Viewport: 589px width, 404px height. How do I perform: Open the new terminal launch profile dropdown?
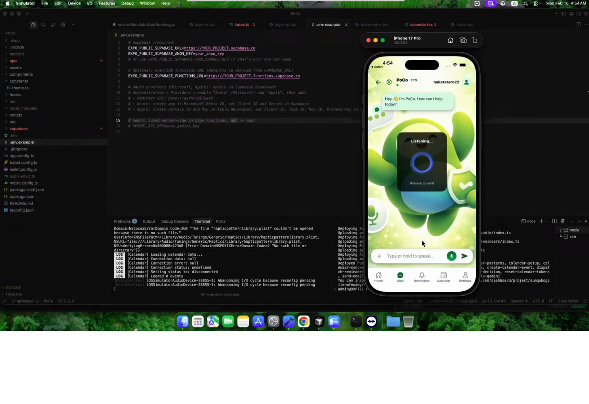(547, 221)
